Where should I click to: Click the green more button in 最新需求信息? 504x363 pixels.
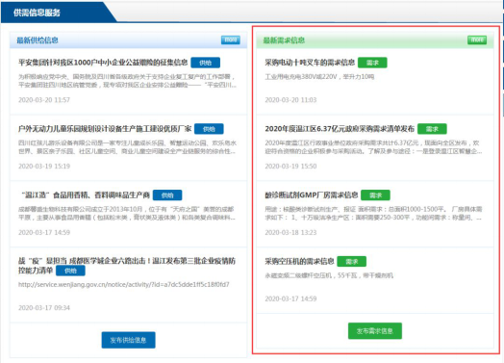coord(477,39)
